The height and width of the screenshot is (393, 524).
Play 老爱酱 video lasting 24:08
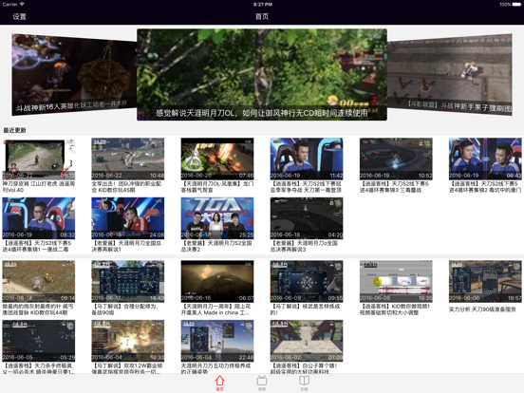127,218
